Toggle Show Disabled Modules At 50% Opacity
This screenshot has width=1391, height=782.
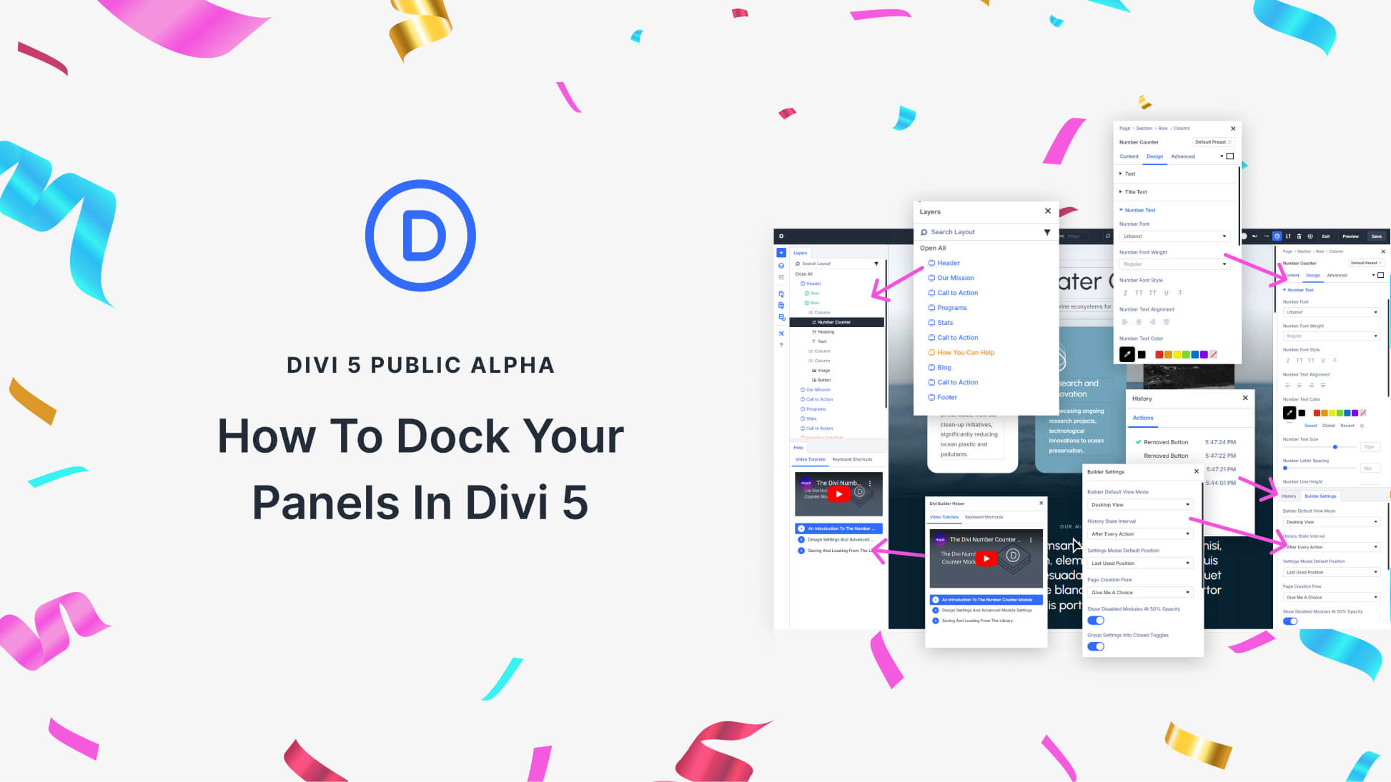tap(1096, 620)
